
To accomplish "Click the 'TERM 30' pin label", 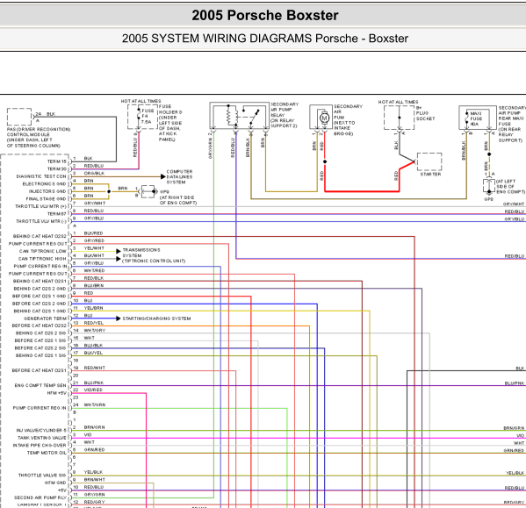I will point(57,168).
